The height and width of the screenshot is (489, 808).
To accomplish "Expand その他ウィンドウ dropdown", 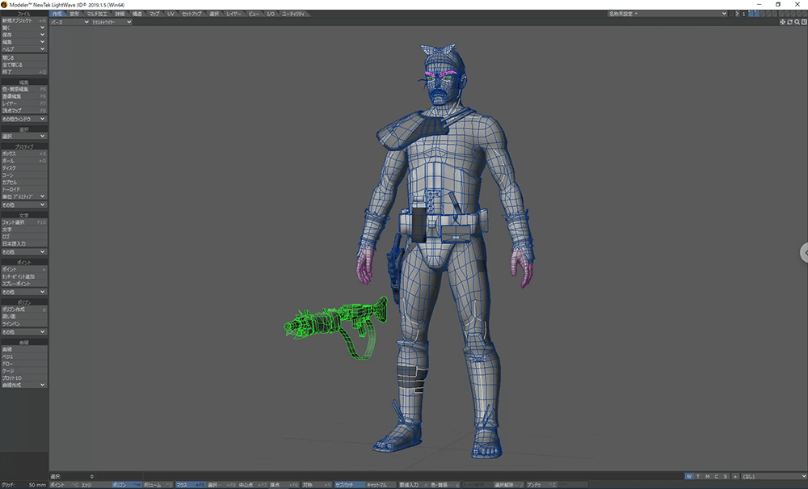I will 23,119.
